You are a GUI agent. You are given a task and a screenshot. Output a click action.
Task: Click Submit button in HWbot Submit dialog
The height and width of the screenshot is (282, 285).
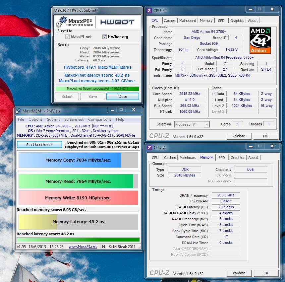[x=67, y=97]
